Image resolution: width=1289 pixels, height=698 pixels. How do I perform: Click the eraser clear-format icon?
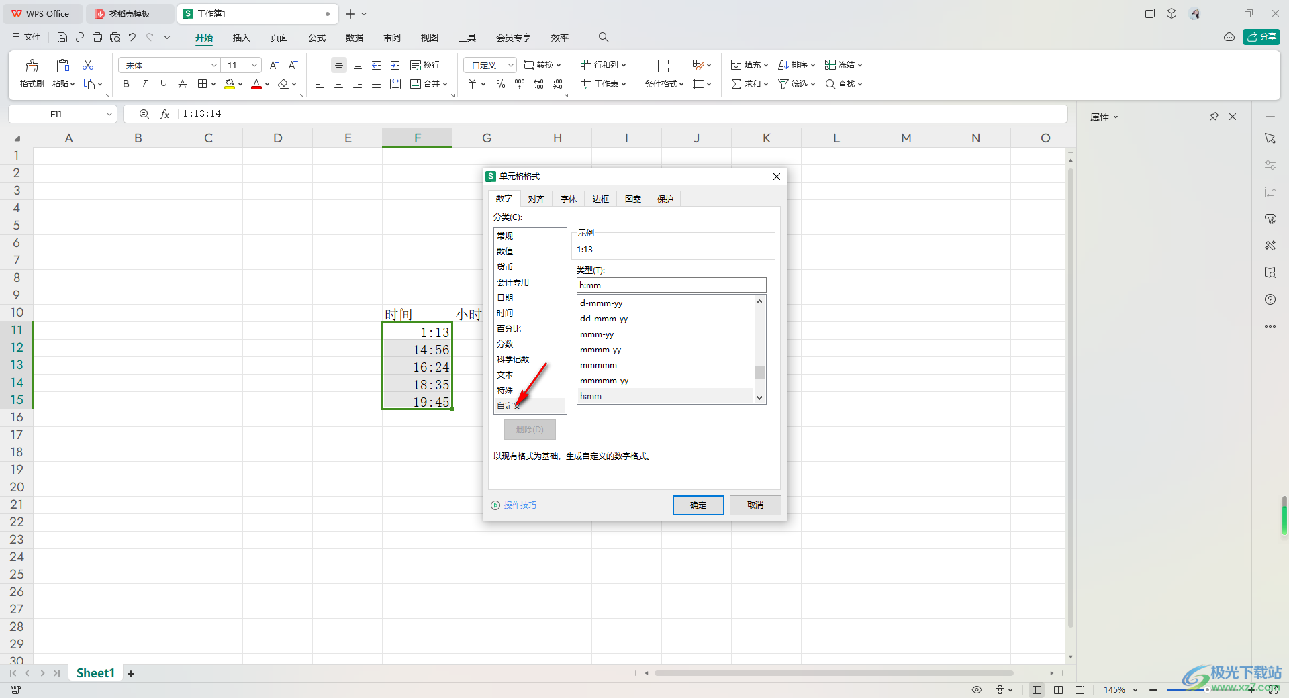click(x=283, y=84)
